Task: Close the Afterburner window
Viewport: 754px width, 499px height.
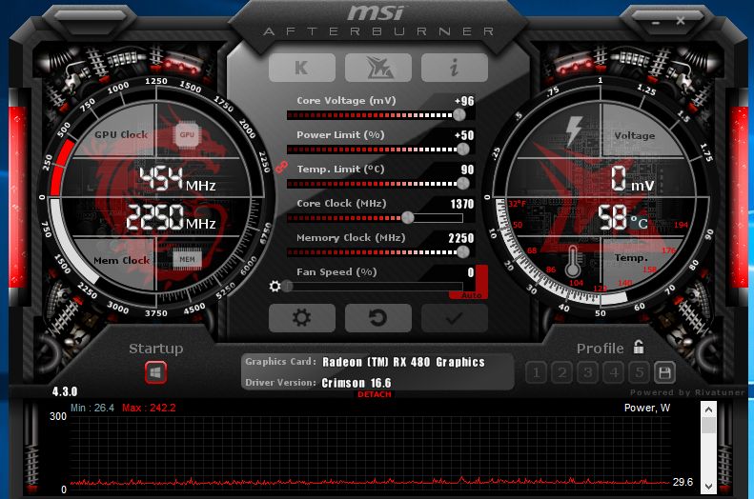Action: coord(680,21)
